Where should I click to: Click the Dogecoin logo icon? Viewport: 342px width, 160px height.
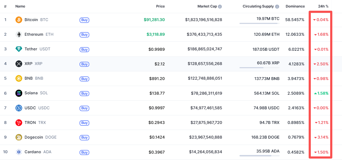point(19,137)
